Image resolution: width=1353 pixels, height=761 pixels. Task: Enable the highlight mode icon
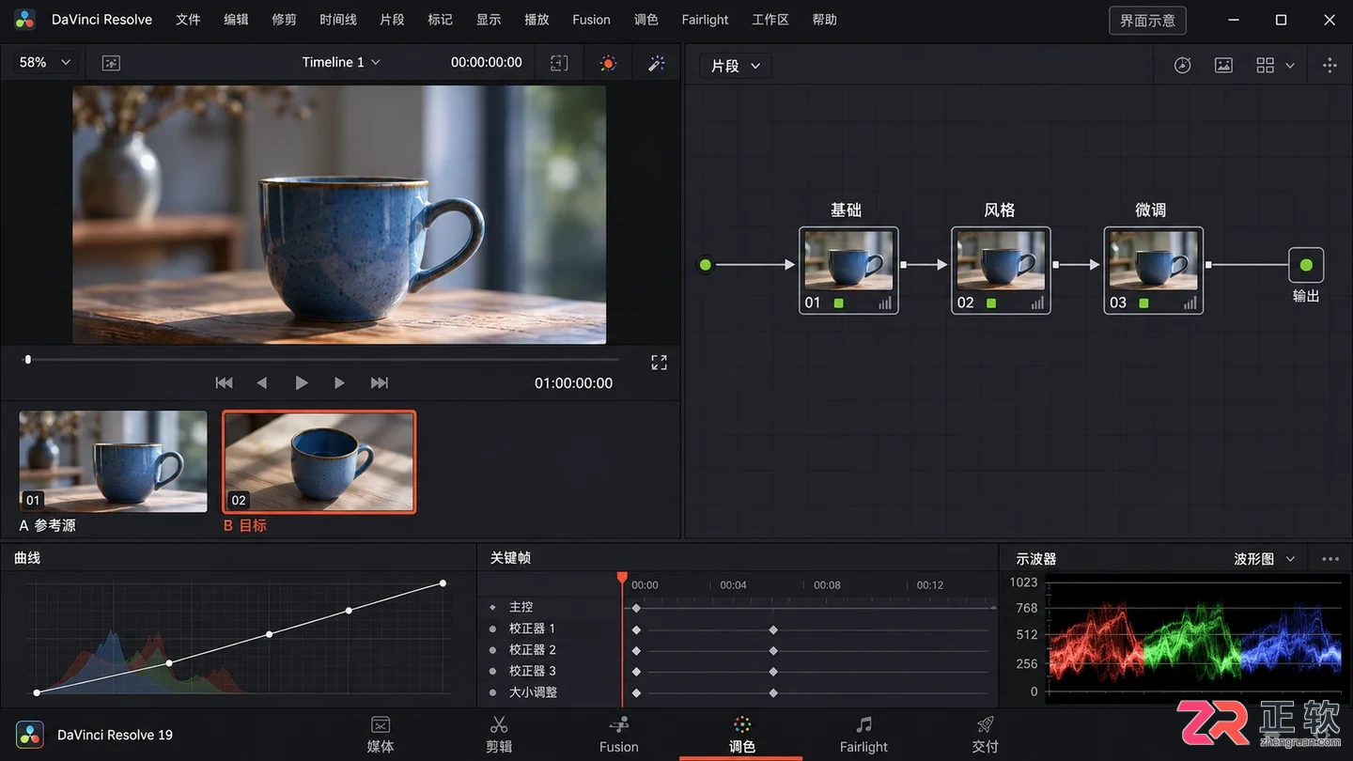tap(608, 63)
